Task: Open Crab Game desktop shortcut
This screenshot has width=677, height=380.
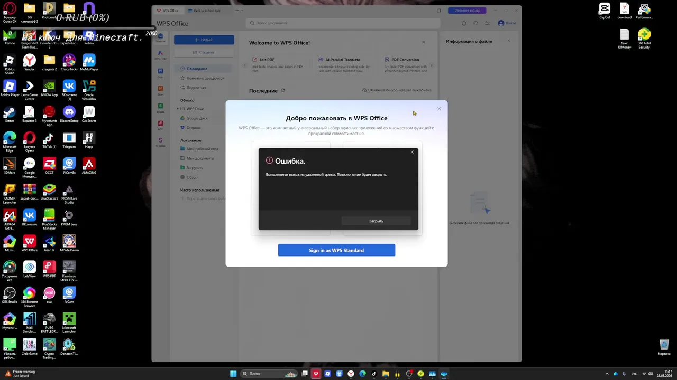Action: (30, 347)
